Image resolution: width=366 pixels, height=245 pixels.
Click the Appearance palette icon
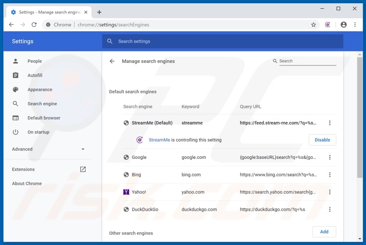[16, 89]
